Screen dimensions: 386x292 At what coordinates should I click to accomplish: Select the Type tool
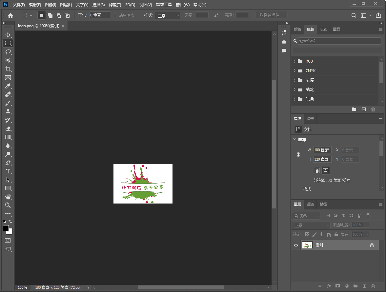[8, 171]
